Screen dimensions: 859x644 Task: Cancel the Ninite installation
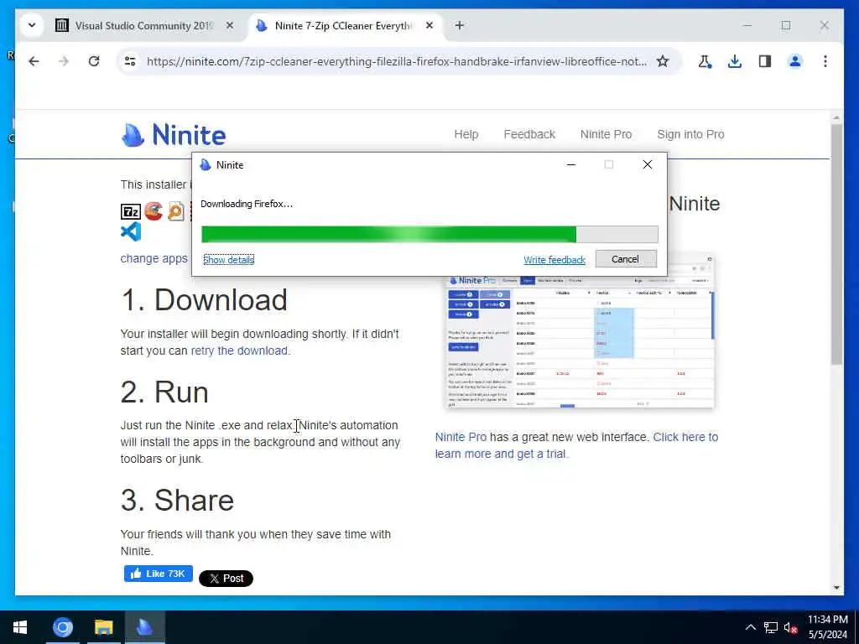[626, 259]
